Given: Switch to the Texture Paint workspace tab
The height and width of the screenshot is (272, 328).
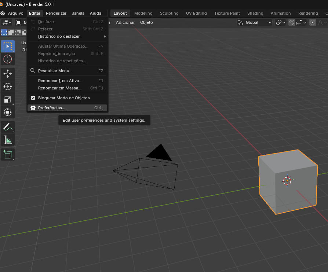Looking at the screenshot, I should click(227, 13).
